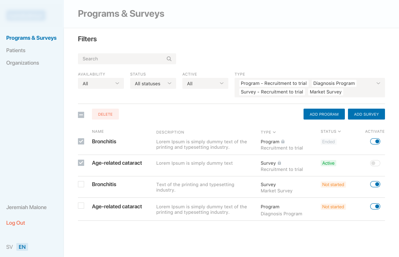Uncheck the checked Age-related cataract survey row
Screen dimensions: 399x257
pyautogui.click(x=81, y=163)
